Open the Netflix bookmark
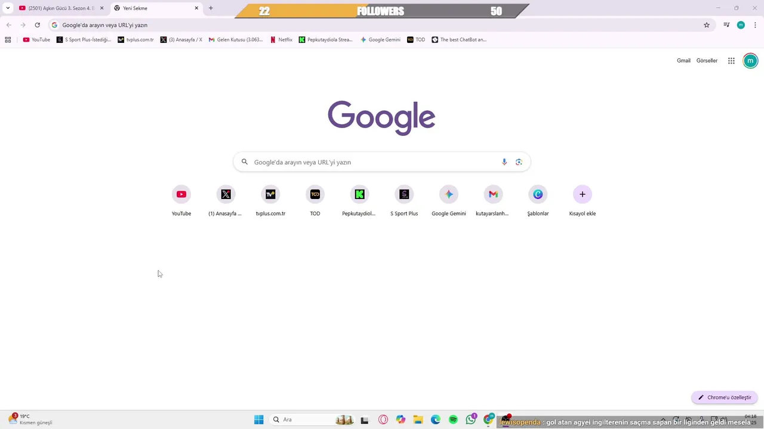The image size is (764, 429). point(281,40)
